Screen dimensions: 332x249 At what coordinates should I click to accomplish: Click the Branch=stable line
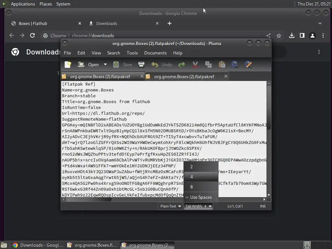coord(78,96)
